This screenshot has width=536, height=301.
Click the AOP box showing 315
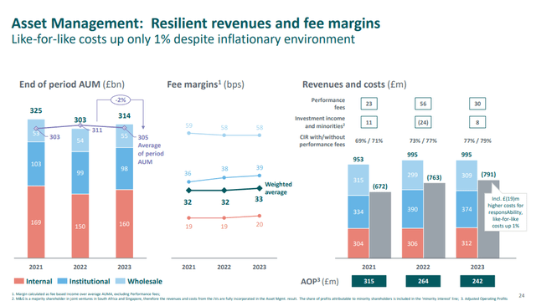click(368, 281)
